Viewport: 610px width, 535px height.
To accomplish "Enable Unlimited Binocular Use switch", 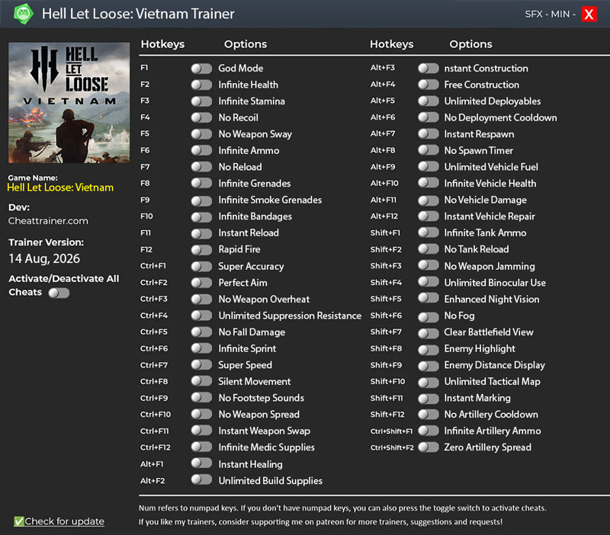I will (x=429, y=283).
